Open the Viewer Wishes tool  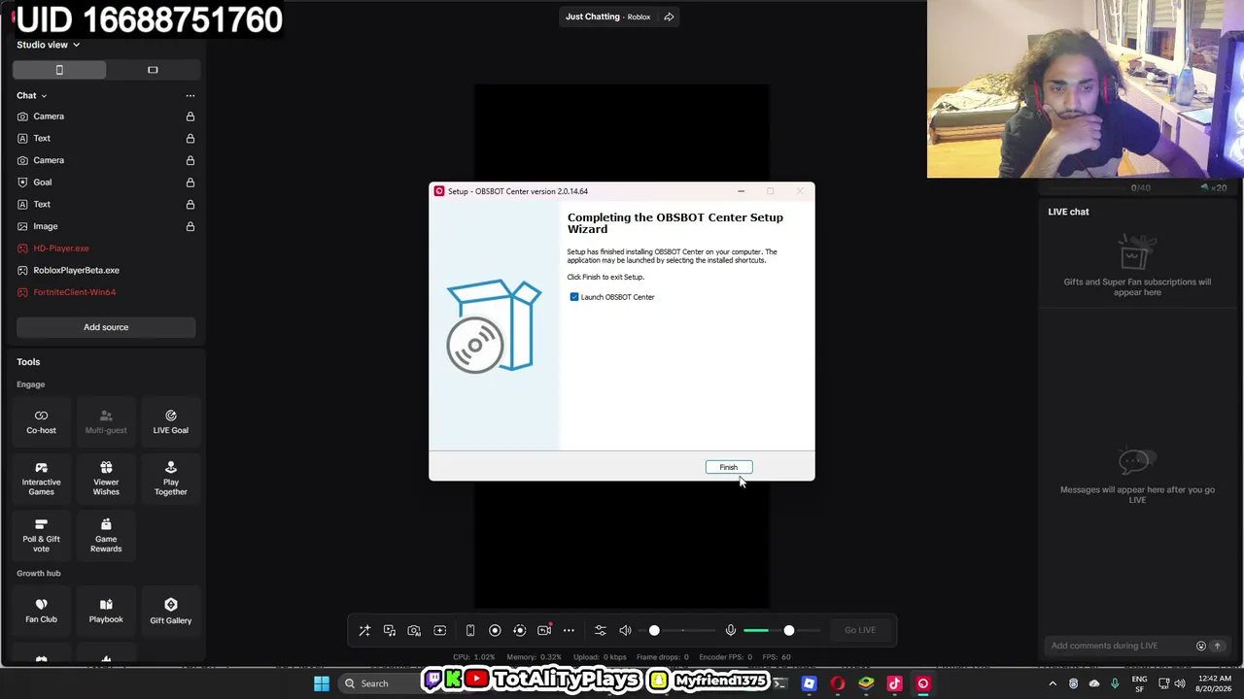106,479
